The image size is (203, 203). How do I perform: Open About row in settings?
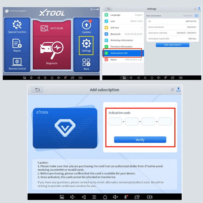tap(123, 60)
